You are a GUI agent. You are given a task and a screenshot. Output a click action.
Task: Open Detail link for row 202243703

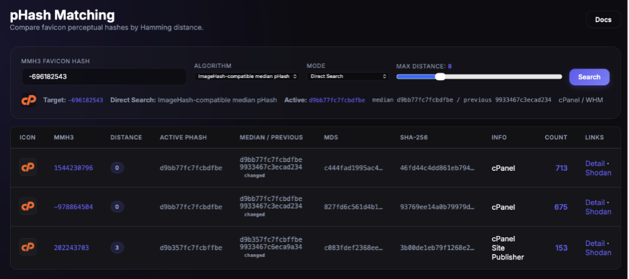pyautogui.click(x=595, y=243)
